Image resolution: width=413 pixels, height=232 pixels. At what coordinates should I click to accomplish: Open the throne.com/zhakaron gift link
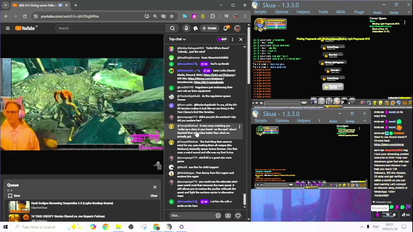(205, 79)
